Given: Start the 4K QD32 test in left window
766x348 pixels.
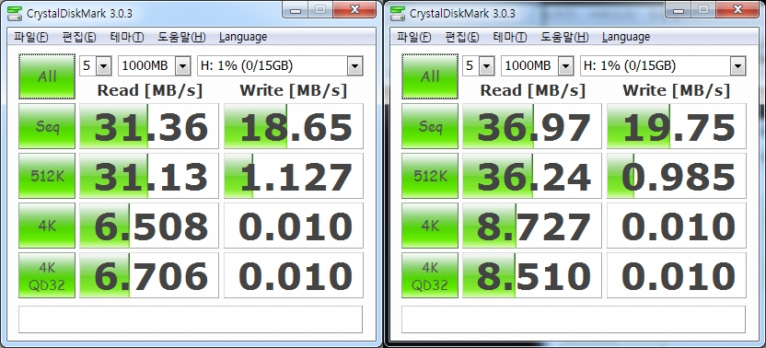Looking at the screenshot, I should pos(47,275).
